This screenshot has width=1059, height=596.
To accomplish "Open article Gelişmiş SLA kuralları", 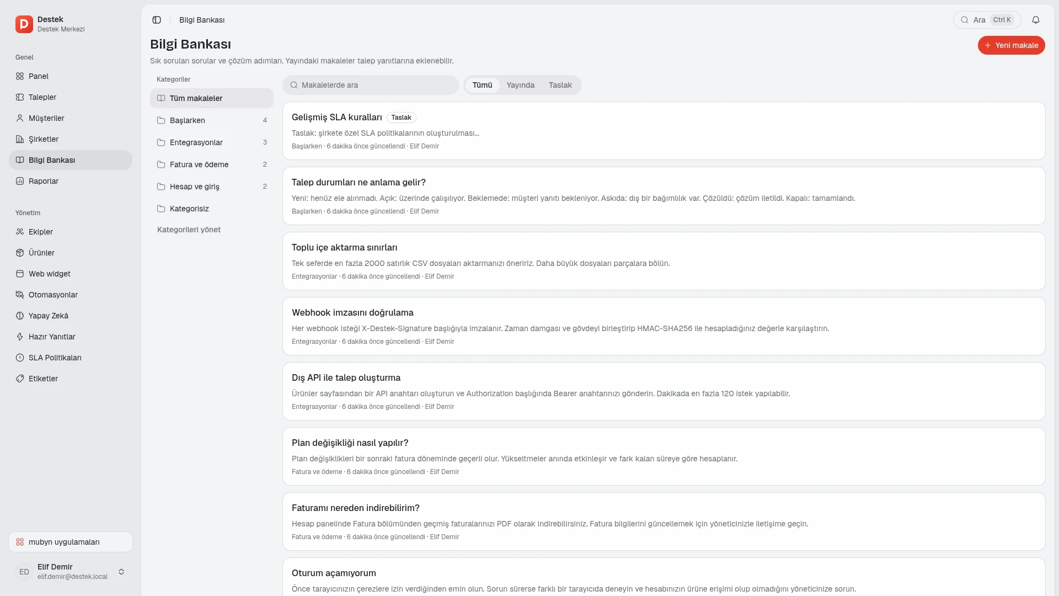I will pyautogui.click(x=664, y=131).
